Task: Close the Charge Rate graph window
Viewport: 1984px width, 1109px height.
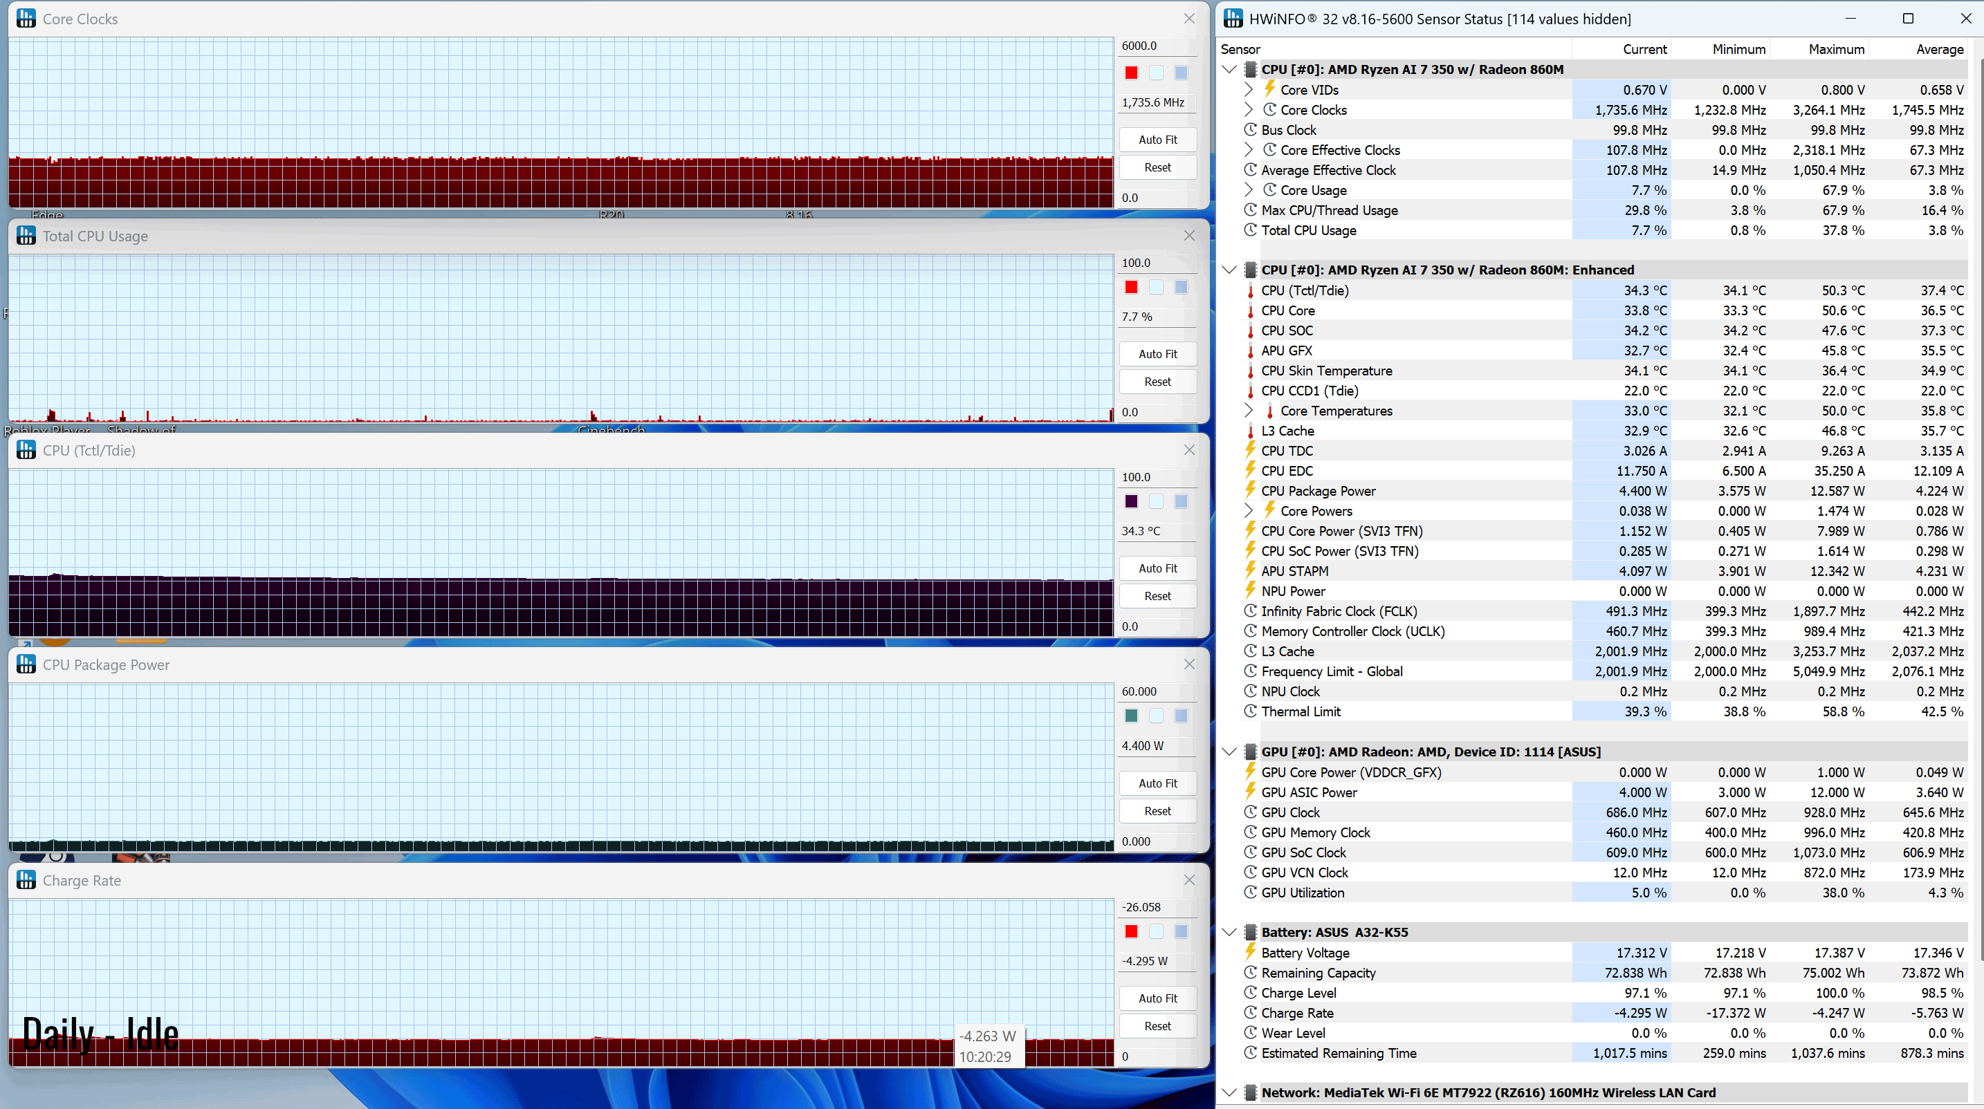Action: click(1189, 879)
